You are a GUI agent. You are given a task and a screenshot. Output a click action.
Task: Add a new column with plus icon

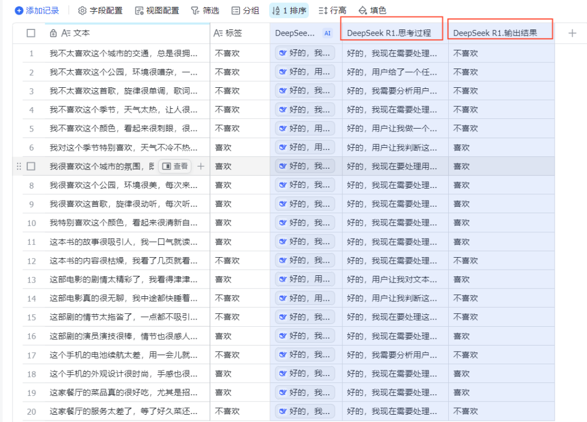pyautogui.click(x=572, y=33)
